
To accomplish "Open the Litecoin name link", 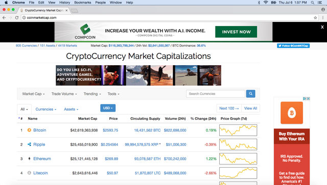I will pos(40,173).
